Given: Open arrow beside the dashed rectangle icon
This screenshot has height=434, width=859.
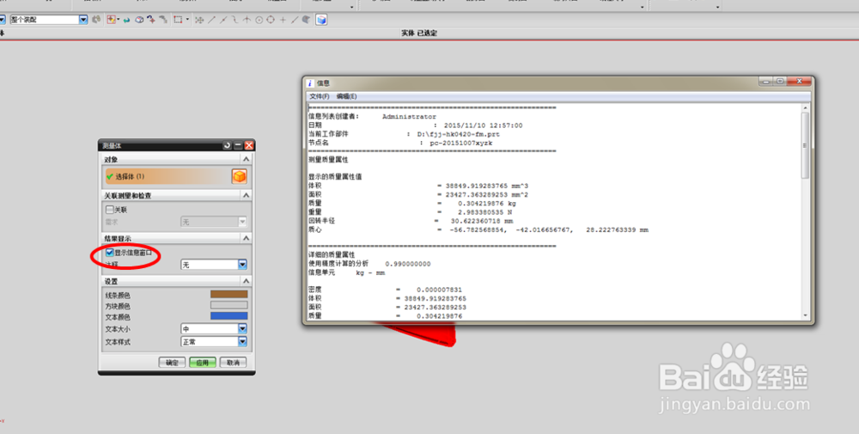Looking at the screenshot, I should (187, 20).
